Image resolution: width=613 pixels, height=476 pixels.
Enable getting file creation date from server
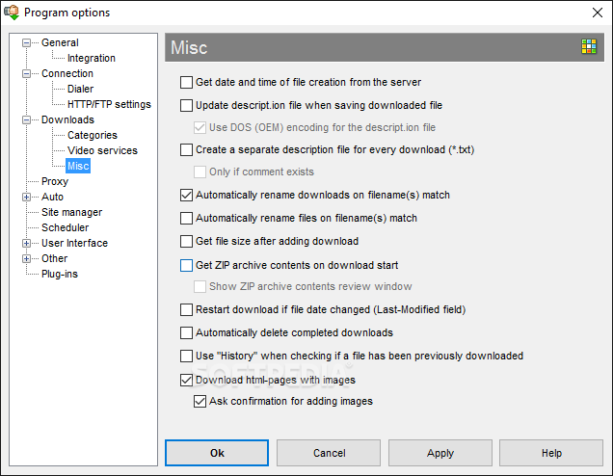coord(186,83)
